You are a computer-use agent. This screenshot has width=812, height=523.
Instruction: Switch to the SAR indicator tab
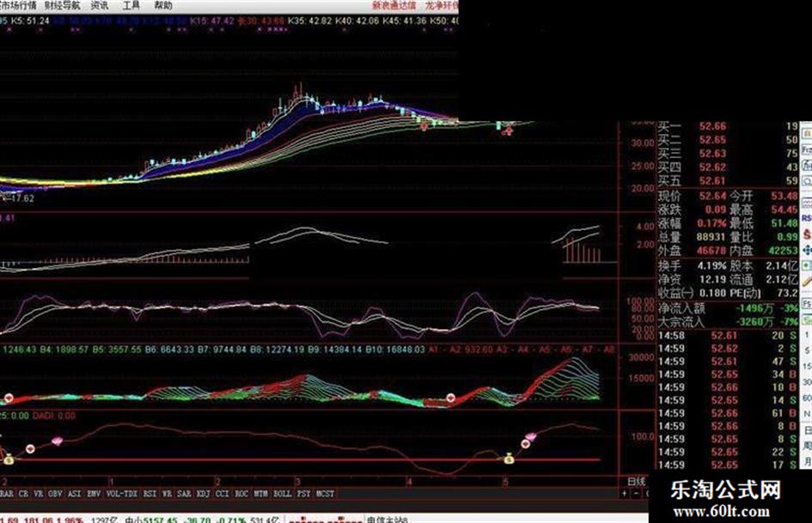coord(185,494)
